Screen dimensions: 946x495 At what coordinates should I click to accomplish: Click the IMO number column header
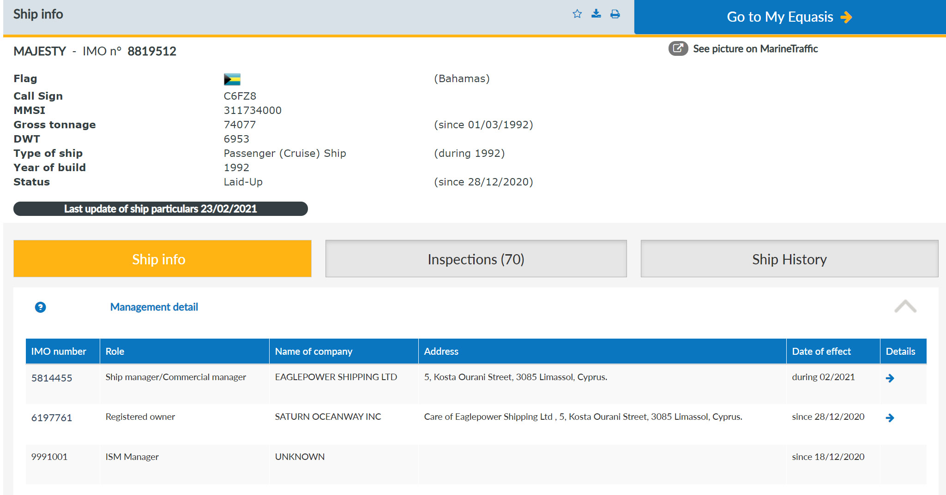coord(63,351)
